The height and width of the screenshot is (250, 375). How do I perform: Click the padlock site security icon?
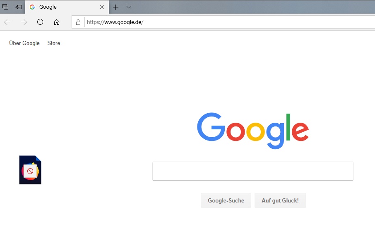pos(78,22)
